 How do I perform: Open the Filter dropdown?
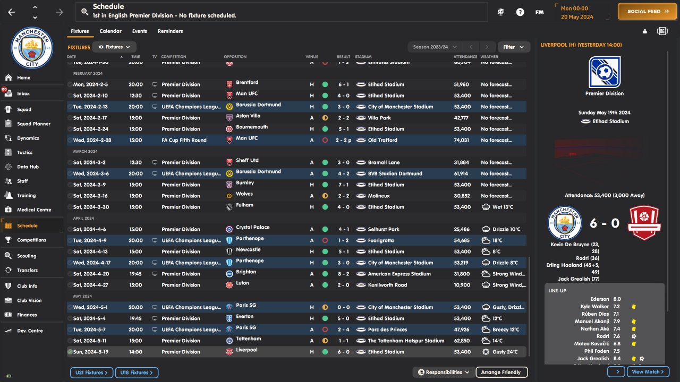[x=513, y=47]
